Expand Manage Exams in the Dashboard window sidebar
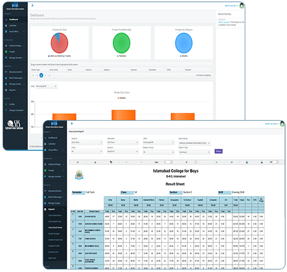 [x=15, y=84]
